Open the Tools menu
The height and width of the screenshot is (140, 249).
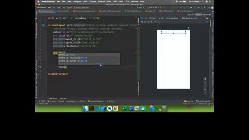tap(121, 2)
